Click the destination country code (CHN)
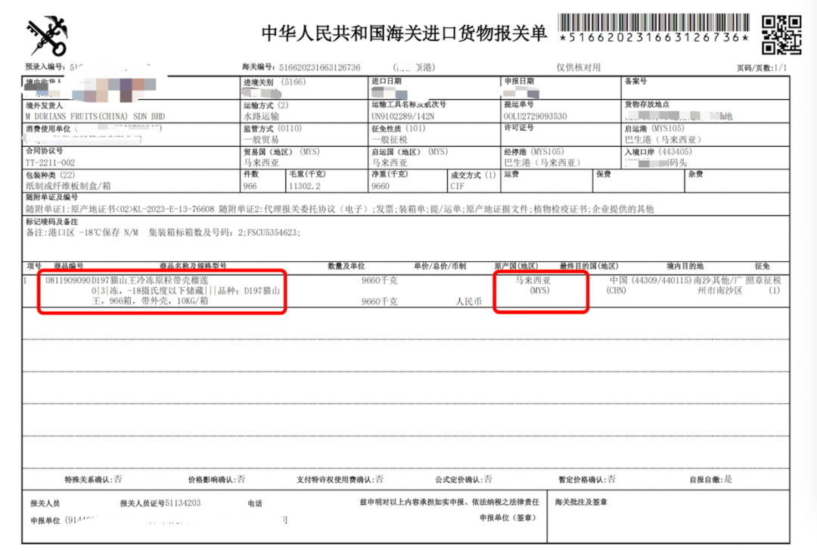Viewport: 817px width, 551px height. [x=616, y=291]
